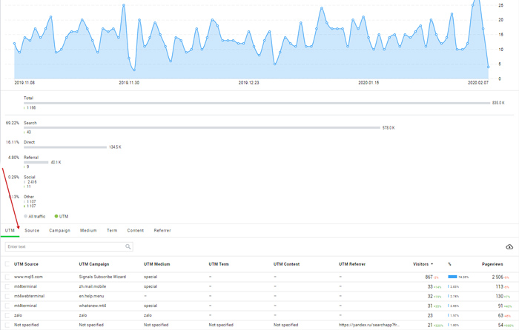Switch to the Term tab
The width and height of the screenshot is (519, 330).
pos(112,230)
